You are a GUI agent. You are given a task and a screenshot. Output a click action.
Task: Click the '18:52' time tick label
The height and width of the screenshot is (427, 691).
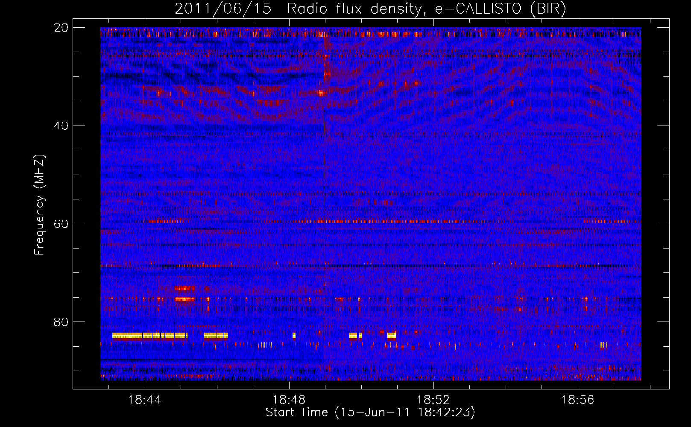433,400
